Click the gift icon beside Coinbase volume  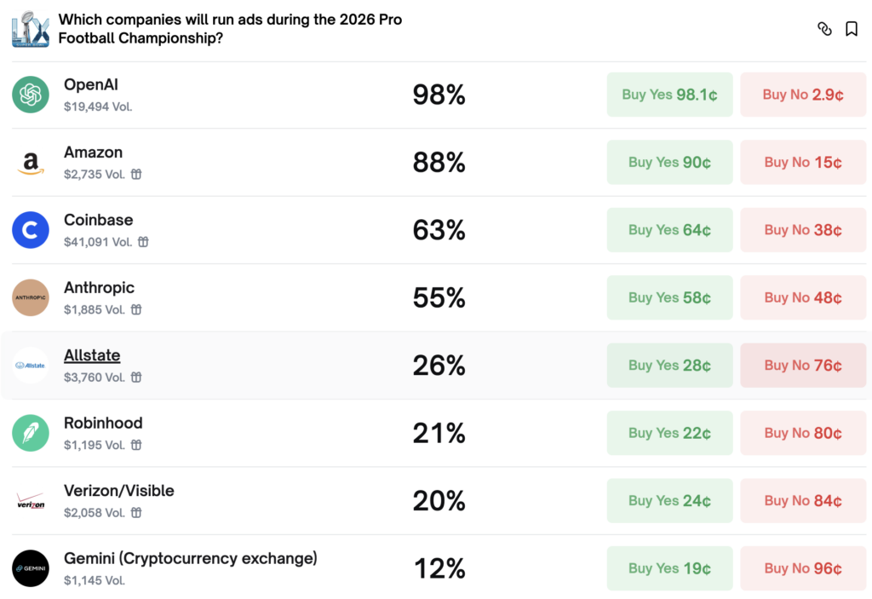(143, 242)
